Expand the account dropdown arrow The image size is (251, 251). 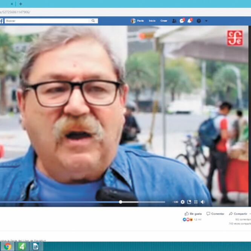(x=206, y=21)
